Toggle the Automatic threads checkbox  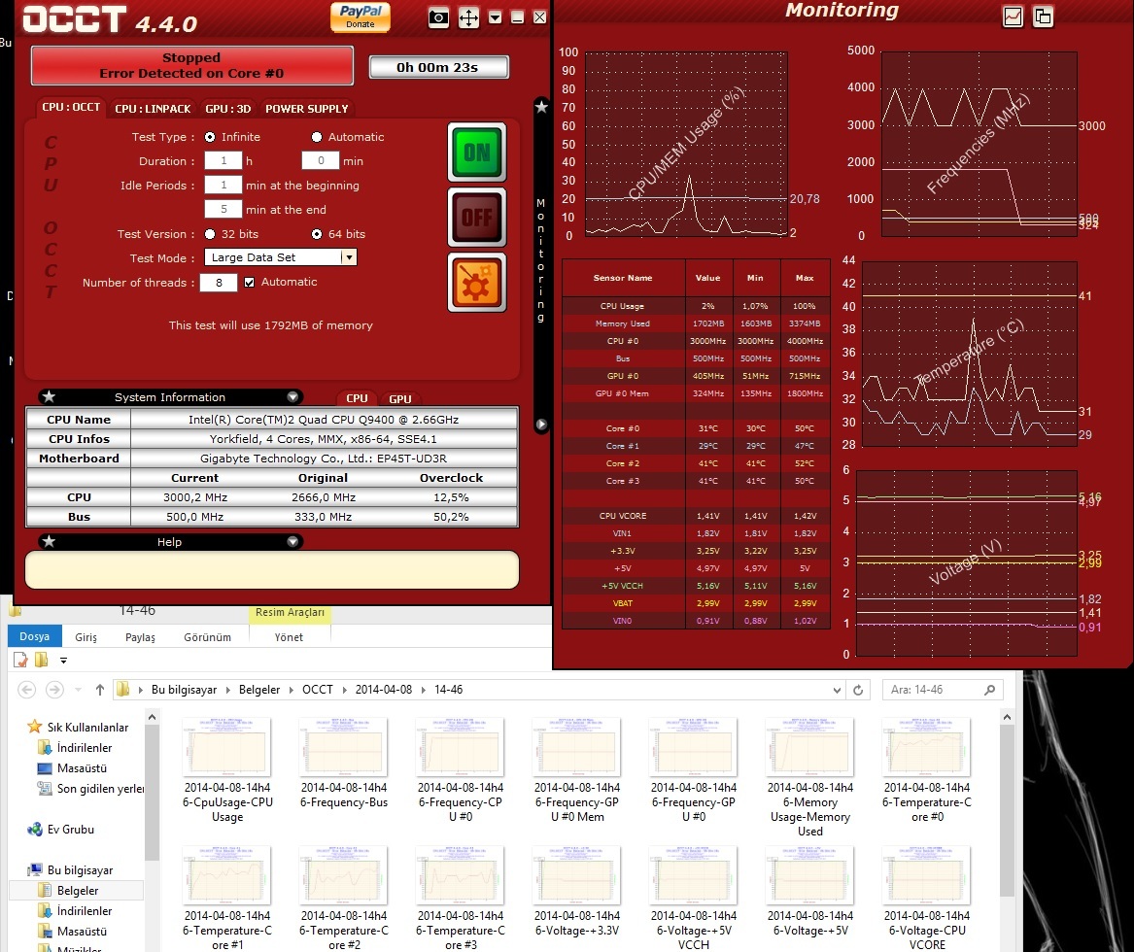250,282
